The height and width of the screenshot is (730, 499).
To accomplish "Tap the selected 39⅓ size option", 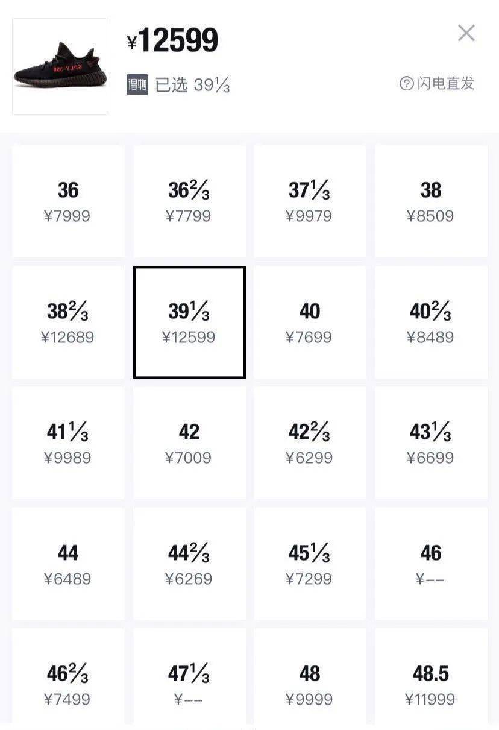I will pyautogui.click(x=189, y=322).
